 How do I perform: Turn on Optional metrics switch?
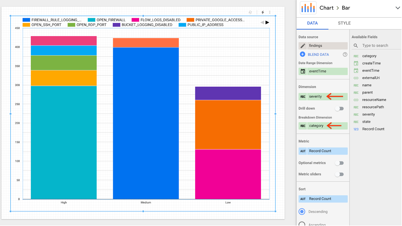339,163
